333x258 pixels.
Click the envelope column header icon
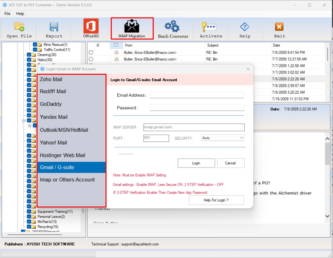tap(116, 45)
